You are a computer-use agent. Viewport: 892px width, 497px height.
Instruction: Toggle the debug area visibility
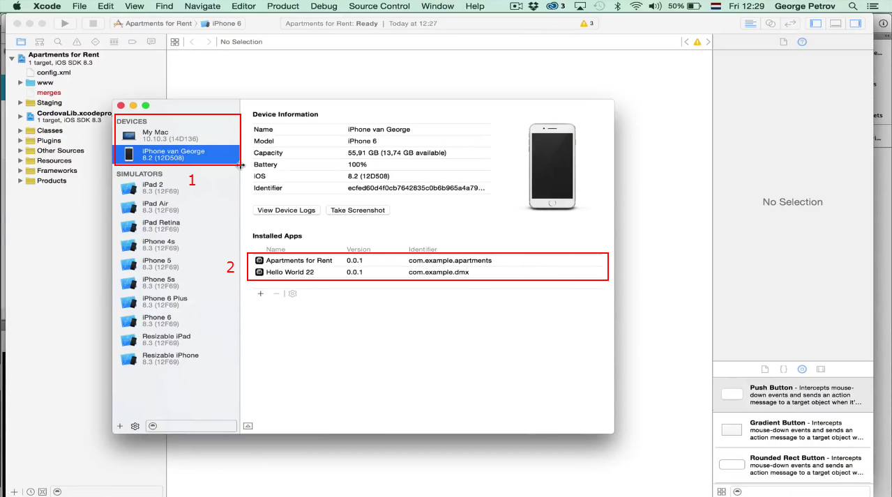836,23
